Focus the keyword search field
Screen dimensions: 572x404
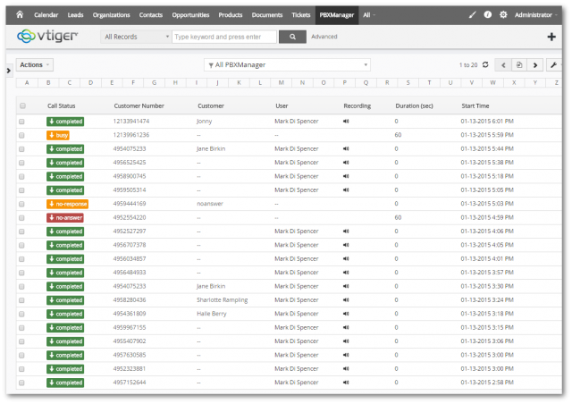pyautogui.click(x=224, y=37)
